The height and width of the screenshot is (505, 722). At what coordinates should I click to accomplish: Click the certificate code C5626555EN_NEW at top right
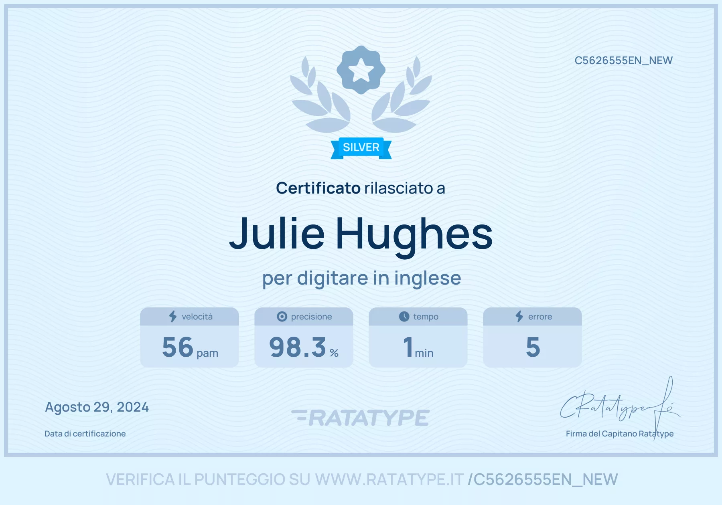(623, 61)
